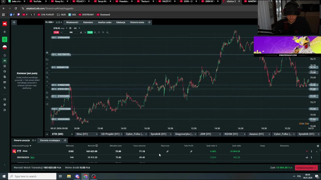Image resolution: width=321 pixels, height=180 pixels.
Task: Open three-dot menu for position 2065563024
Action: coord(311,157)
